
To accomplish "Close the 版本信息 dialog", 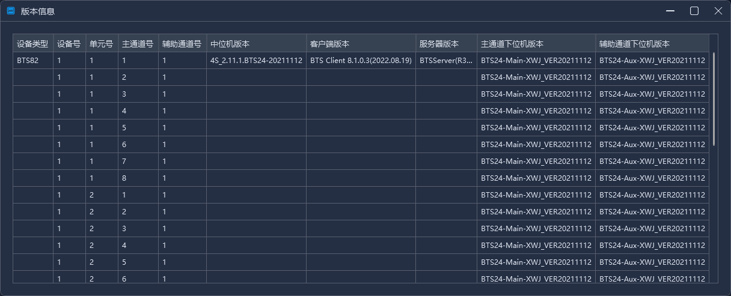I will [x=718, y=11].
